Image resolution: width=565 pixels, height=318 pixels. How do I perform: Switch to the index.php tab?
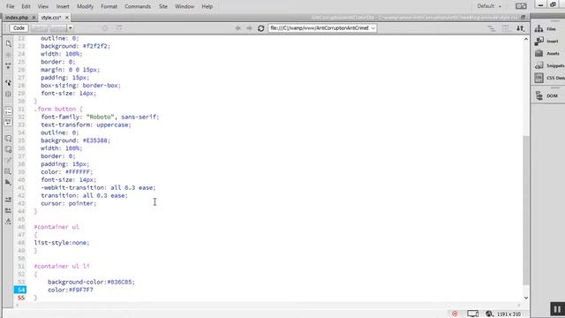point(17,18)
